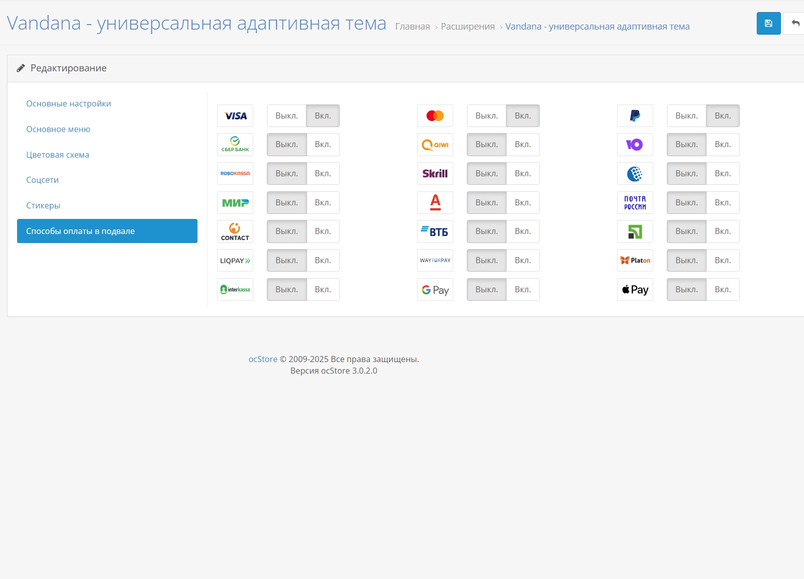Enable Google Pay with its Вкл. button
This screenshot has width=804, height=579.
[523, 290]
